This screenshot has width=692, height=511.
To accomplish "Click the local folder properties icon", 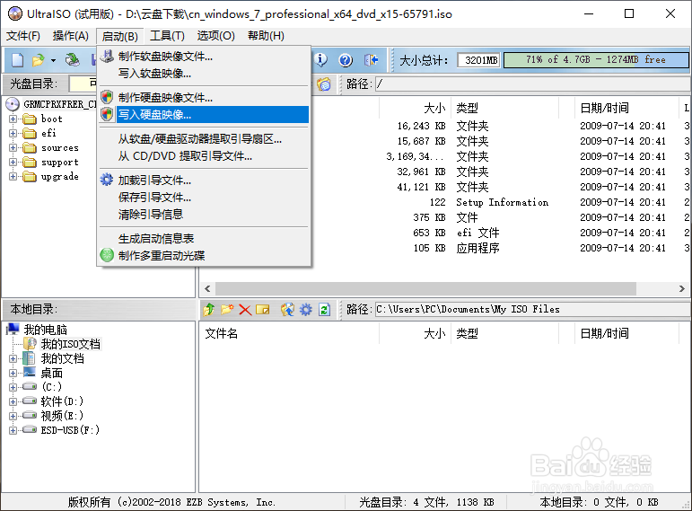I will [263, 310].
